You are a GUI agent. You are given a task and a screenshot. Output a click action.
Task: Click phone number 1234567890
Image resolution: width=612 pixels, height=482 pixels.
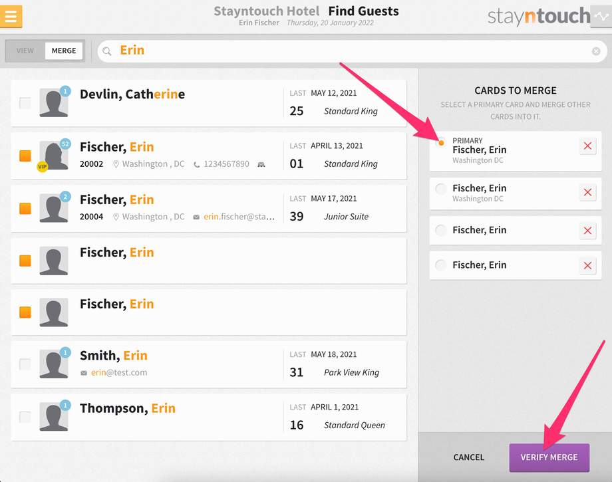point(226,164)
